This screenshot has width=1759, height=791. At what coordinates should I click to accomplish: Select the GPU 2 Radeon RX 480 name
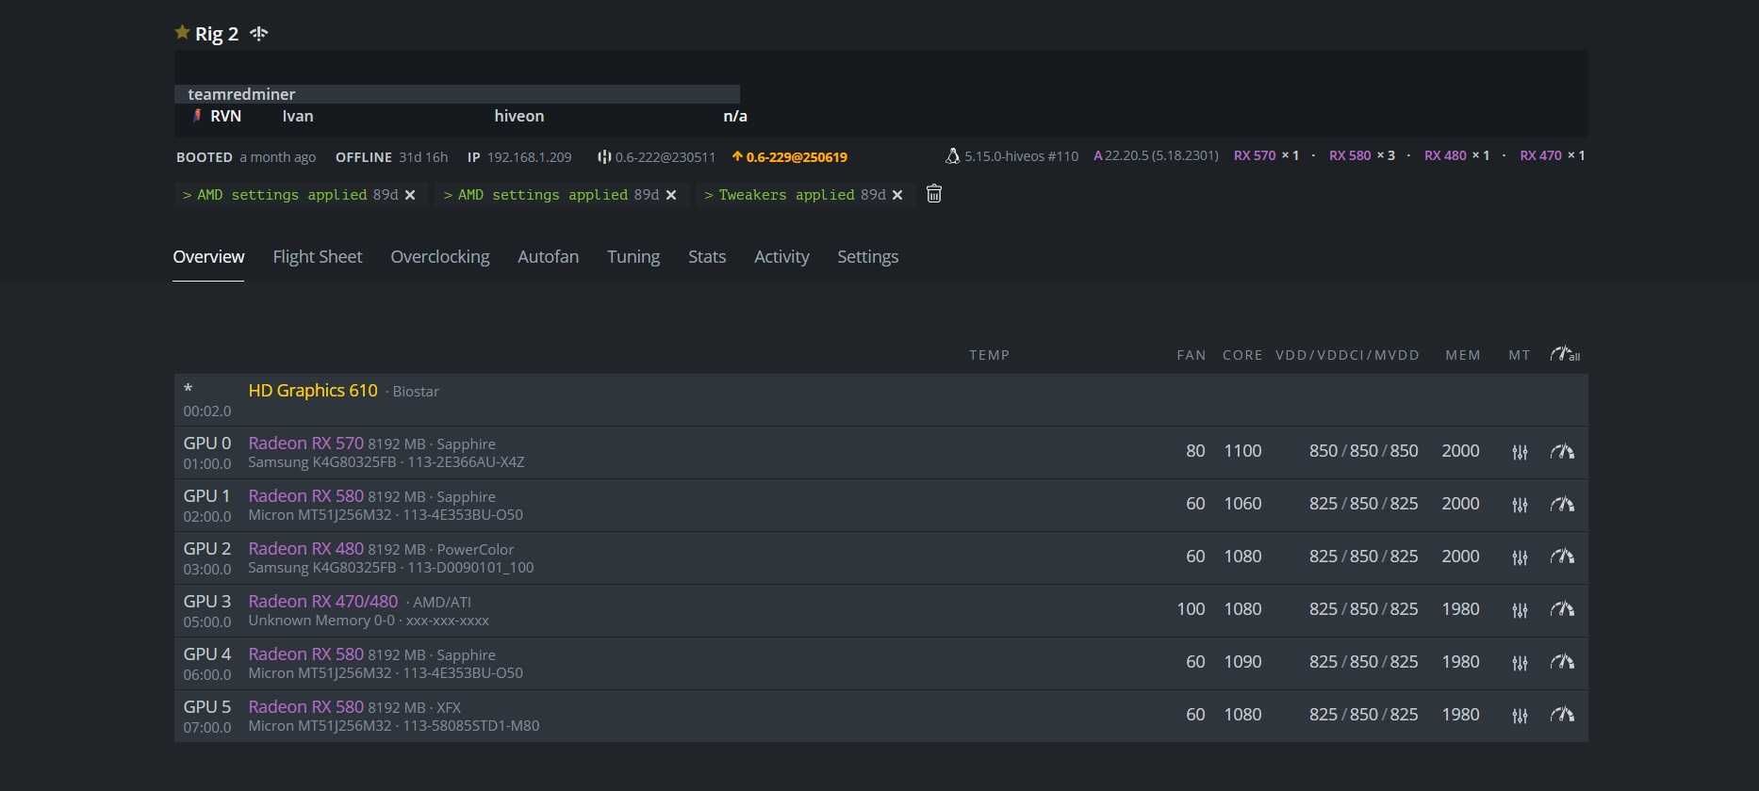pyautogui.click(x=305, y=548)
